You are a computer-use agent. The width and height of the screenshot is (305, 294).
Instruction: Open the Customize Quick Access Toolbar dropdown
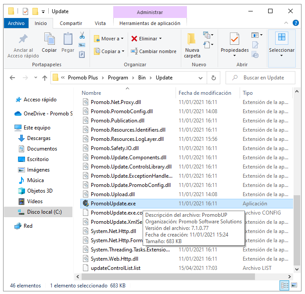(43, 12)
